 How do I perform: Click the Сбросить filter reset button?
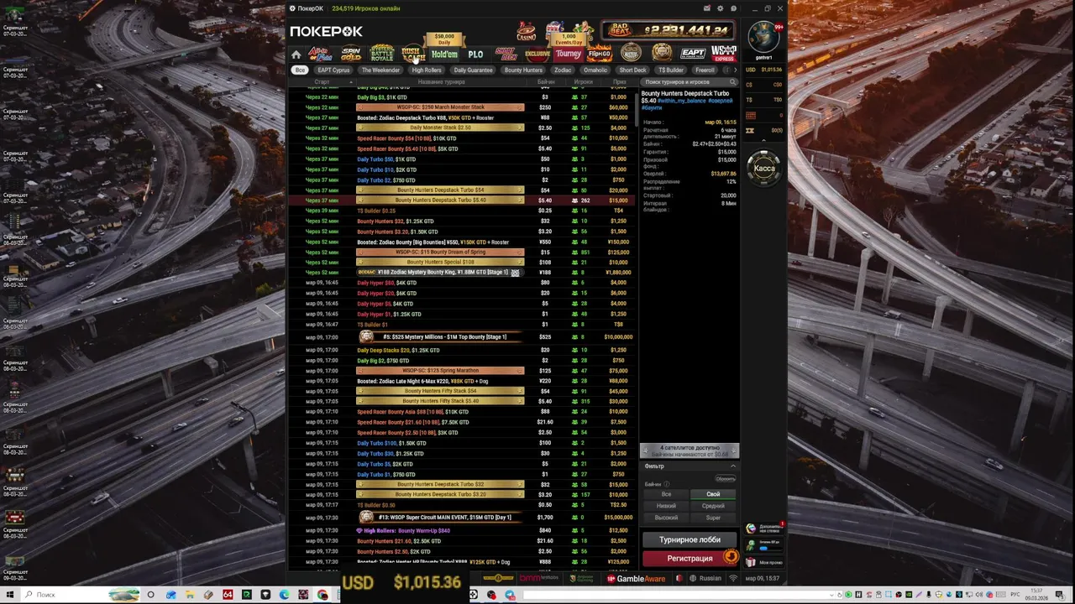[725, 478]
